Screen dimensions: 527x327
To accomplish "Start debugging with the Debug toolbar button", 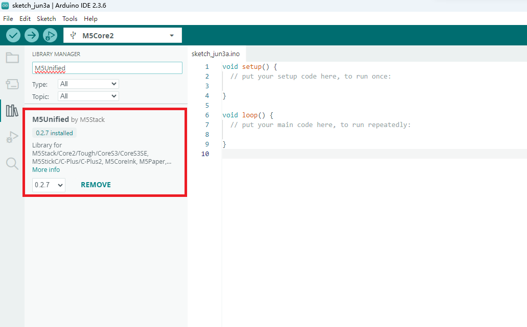I will [x=50, y=35].
